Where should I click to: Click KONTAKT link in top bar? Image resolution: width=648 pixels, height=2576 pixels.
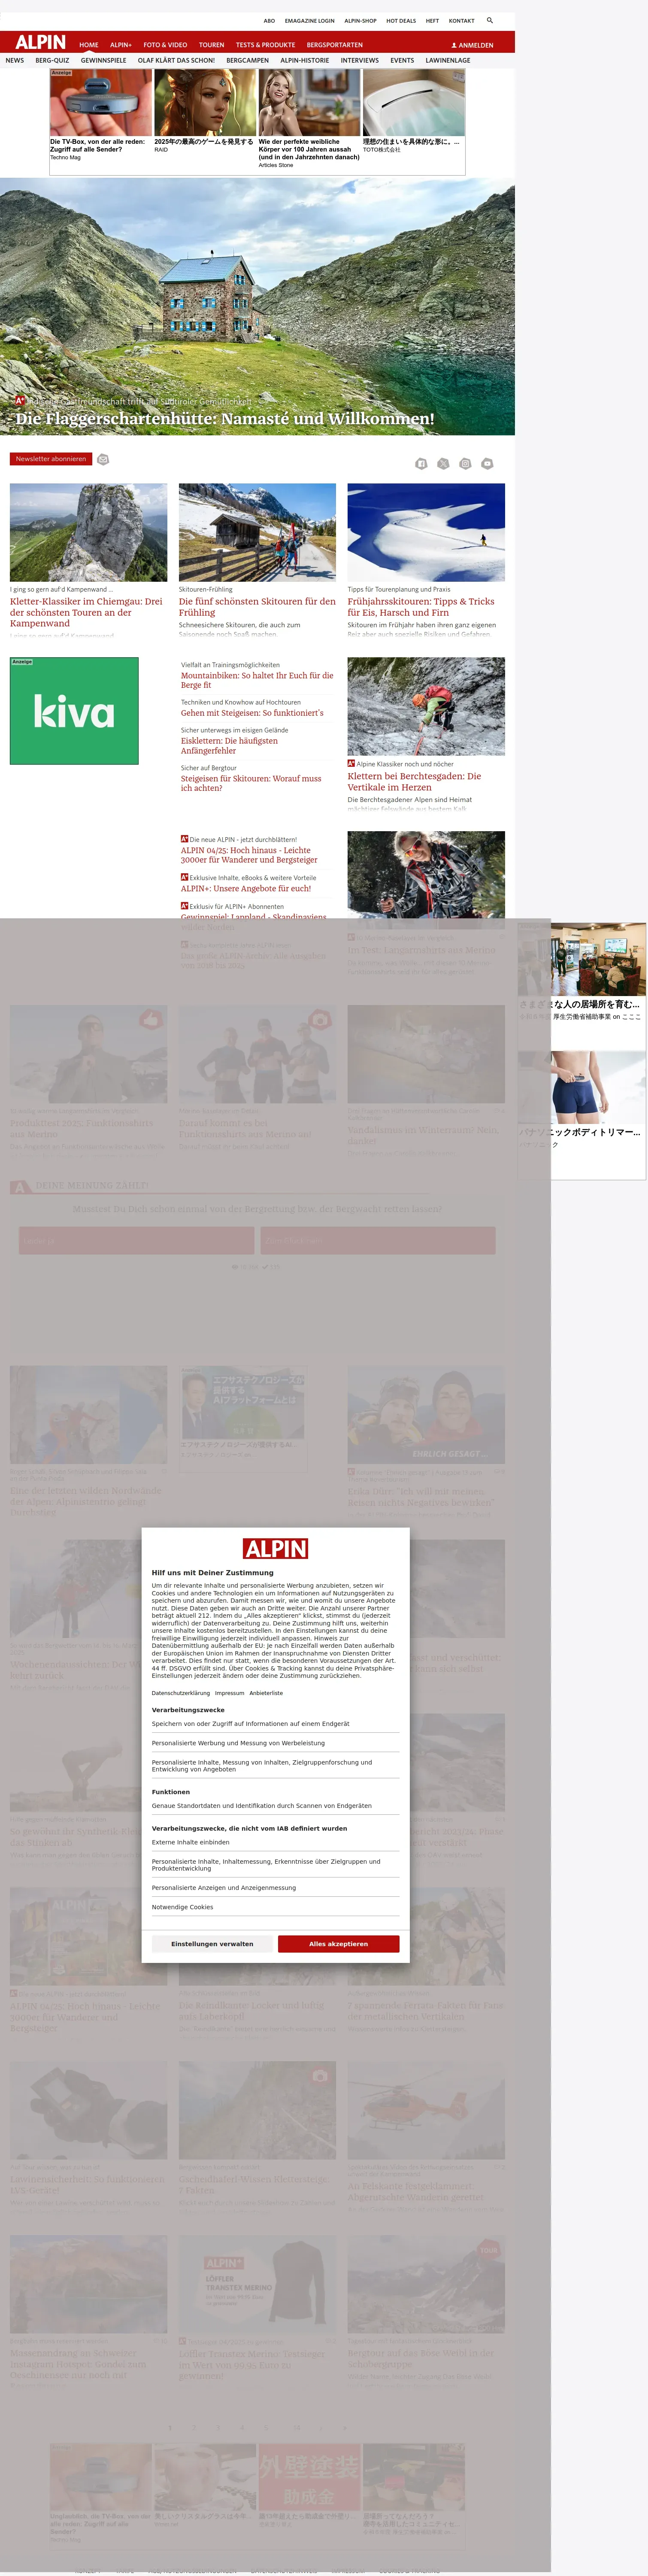coord(462,20)
